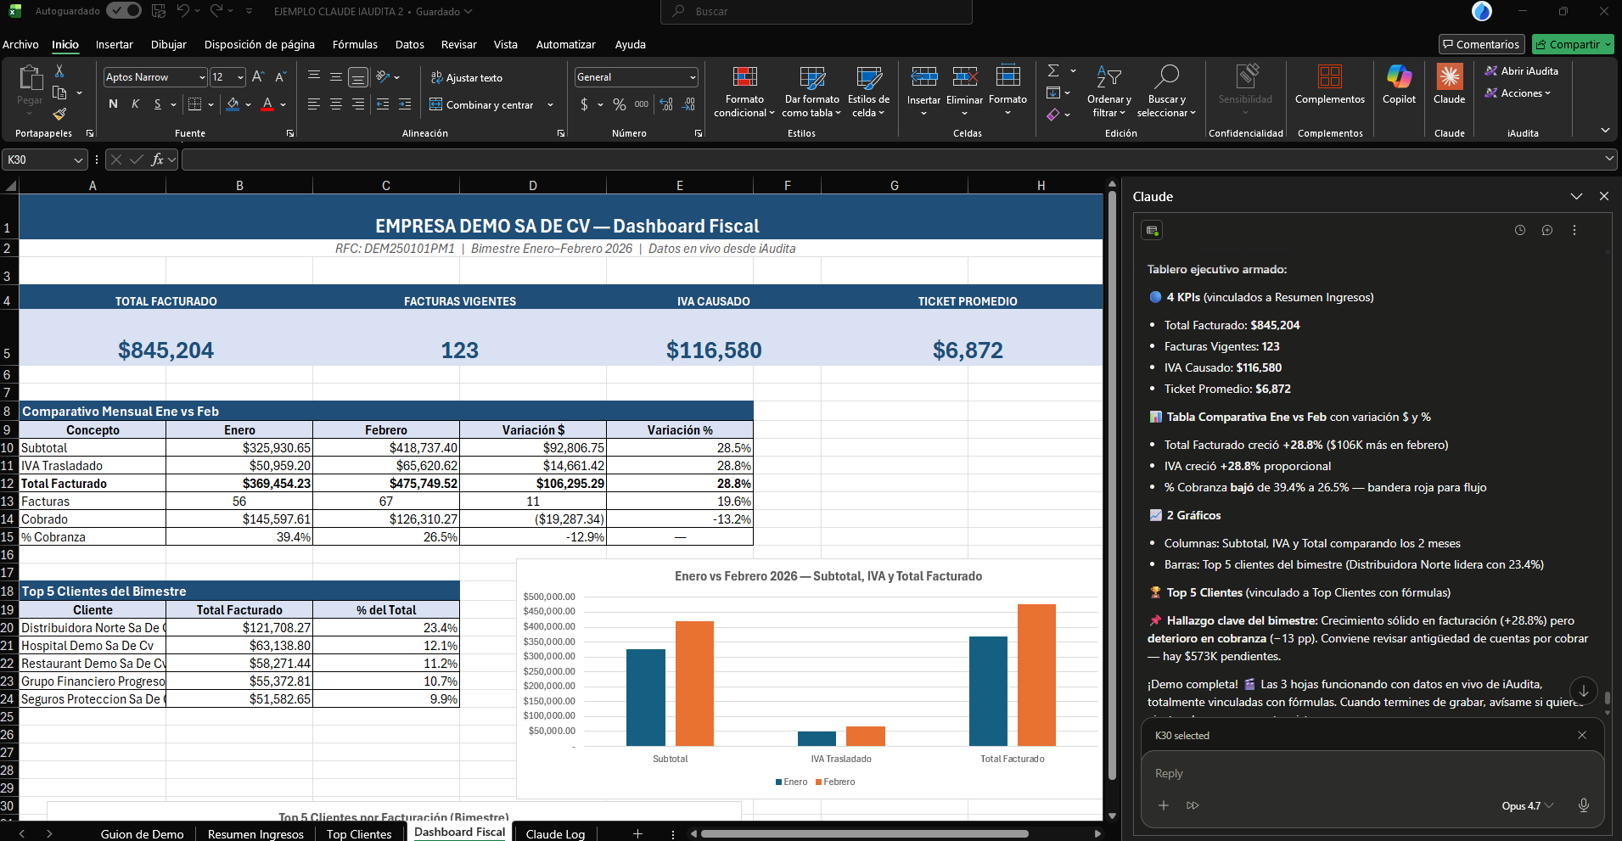Click the Insertar celdas icon
This screenshot has height=841, width=1622.
[x=923, y=77]
